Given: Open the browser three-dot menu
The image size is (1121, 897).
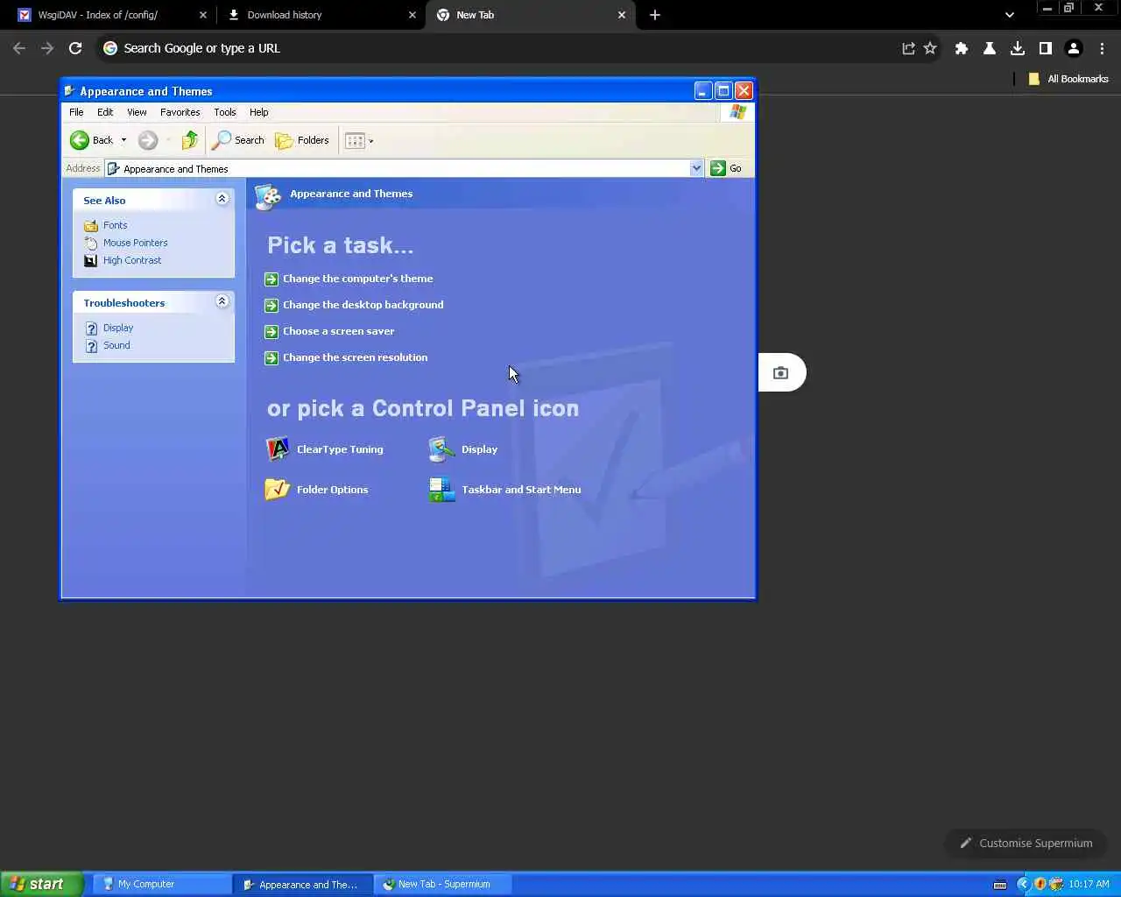Looking at the screenshot, I should point(1102,48).
